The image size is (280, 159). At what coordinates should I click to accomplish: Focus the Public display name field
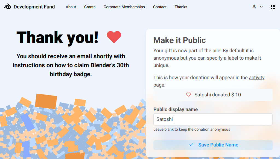213,119
